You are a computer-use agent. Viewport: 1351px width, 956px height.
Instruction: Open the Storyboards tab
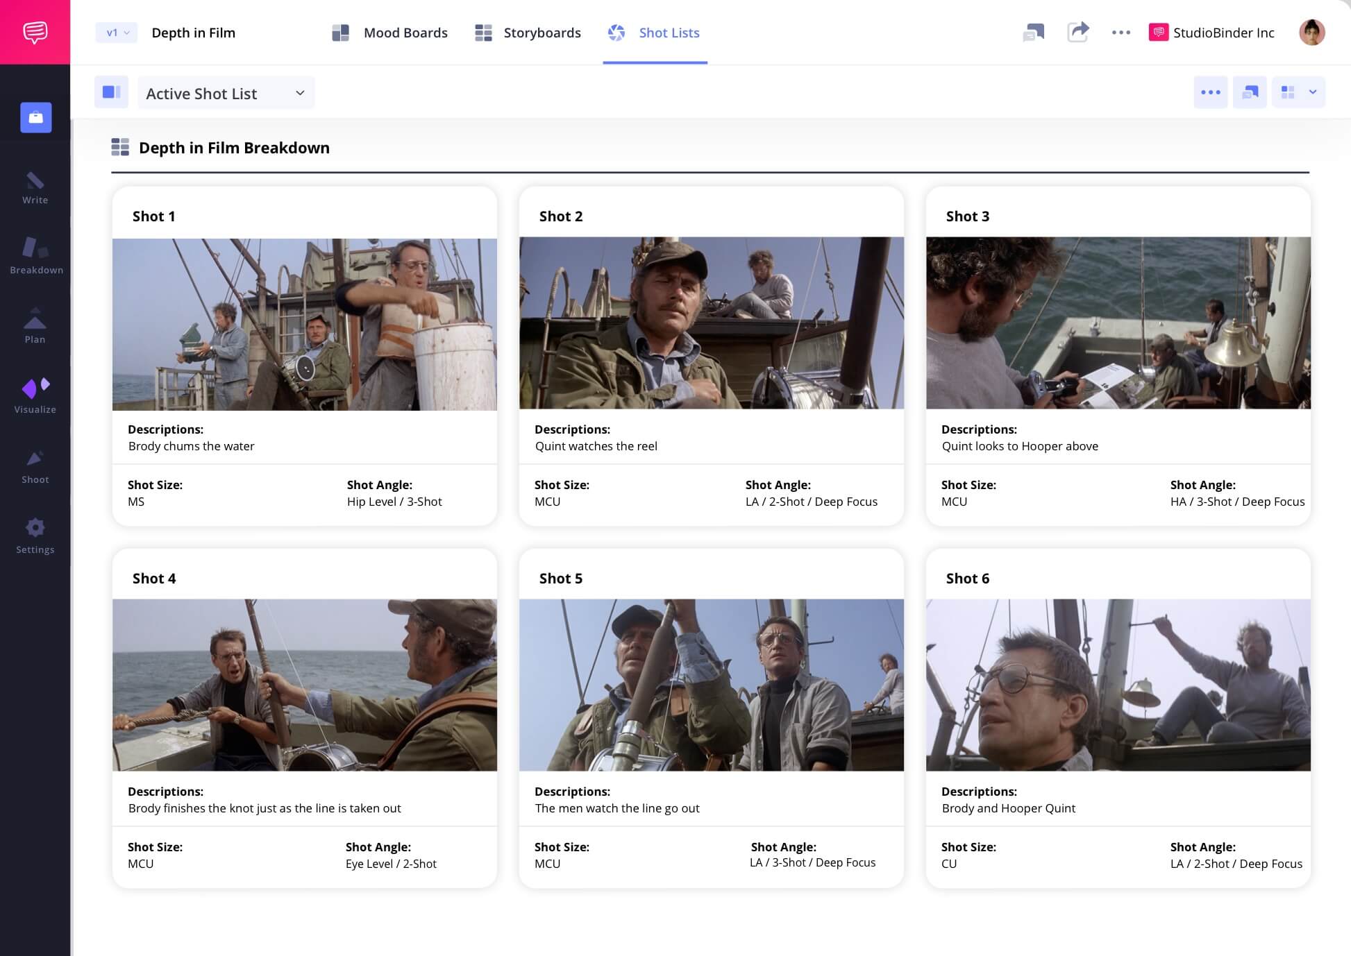point(528,32)
